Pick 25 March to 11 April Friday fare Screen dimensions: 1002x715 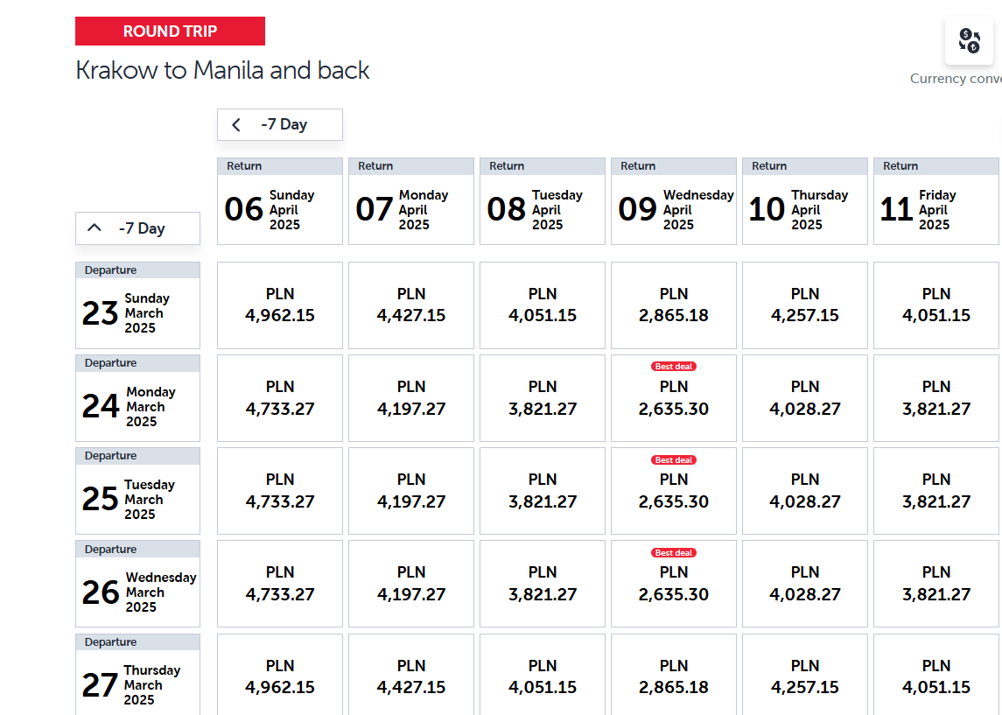pos(935,491)
